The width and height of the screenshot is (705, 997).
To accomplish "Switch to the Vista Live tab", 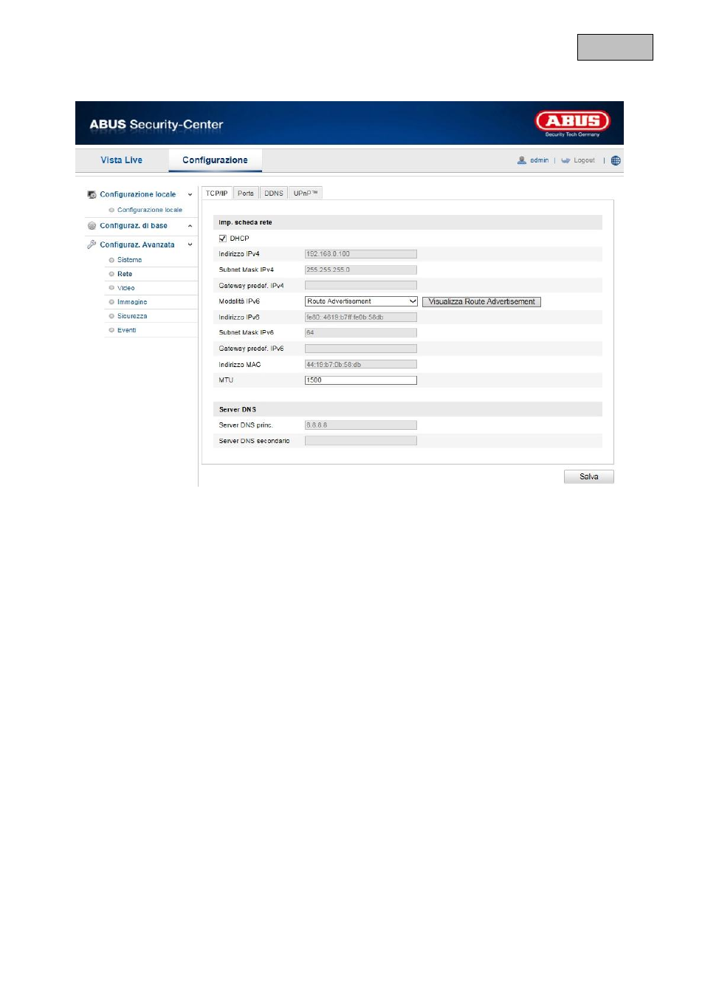I will pos(122,160).
